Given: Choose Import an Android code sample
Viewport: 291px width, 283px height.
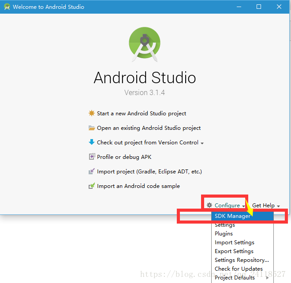Looking at the screenshot, I should [x=138, y=186].
